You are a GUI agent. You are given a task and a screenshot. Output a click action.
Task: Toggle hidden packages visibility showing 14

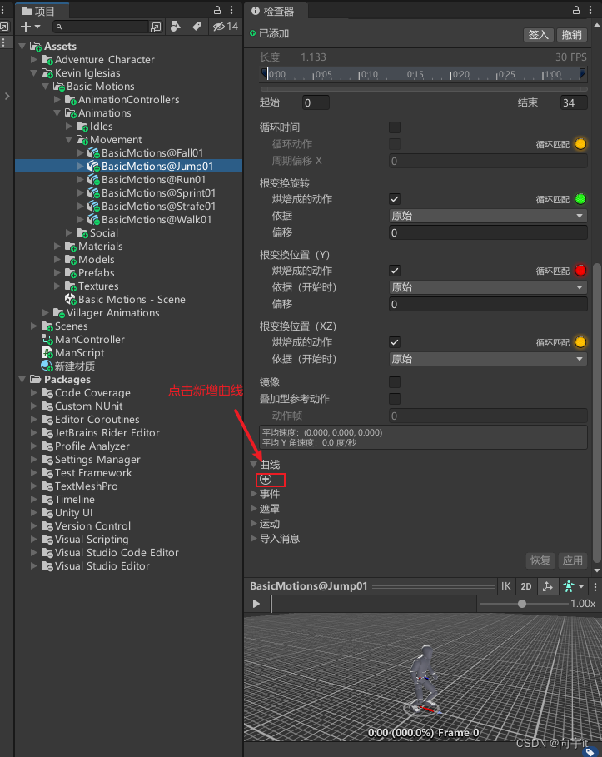[226, 27]
